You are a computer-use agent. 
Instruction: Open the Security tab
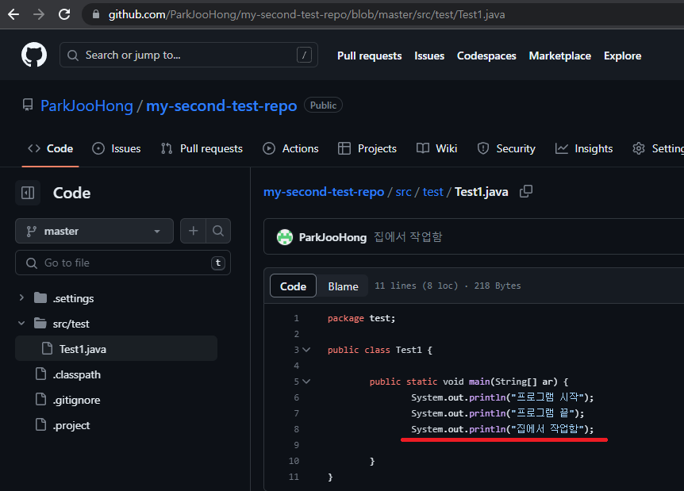[506, 148]
